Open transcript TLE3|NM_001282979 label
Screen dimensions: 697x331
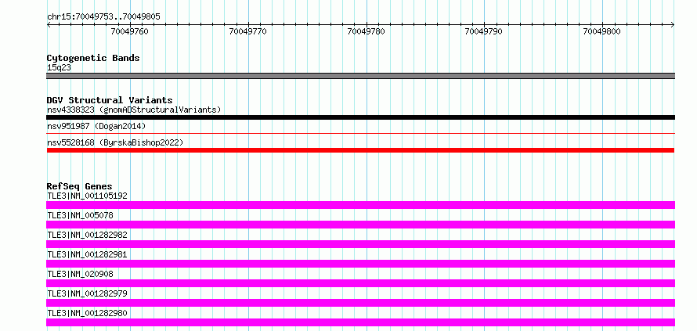click(87, 293)
